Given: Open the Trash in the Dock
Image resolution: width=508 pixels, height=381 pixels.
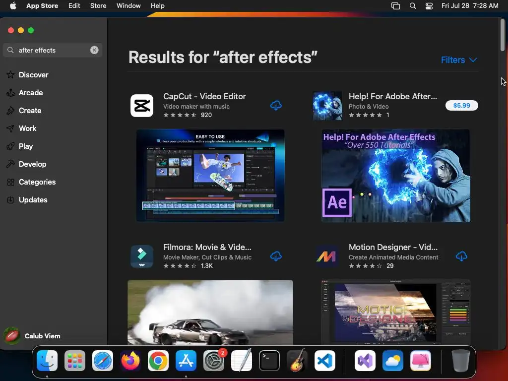Looking at the screenshot, I should 460,361.
